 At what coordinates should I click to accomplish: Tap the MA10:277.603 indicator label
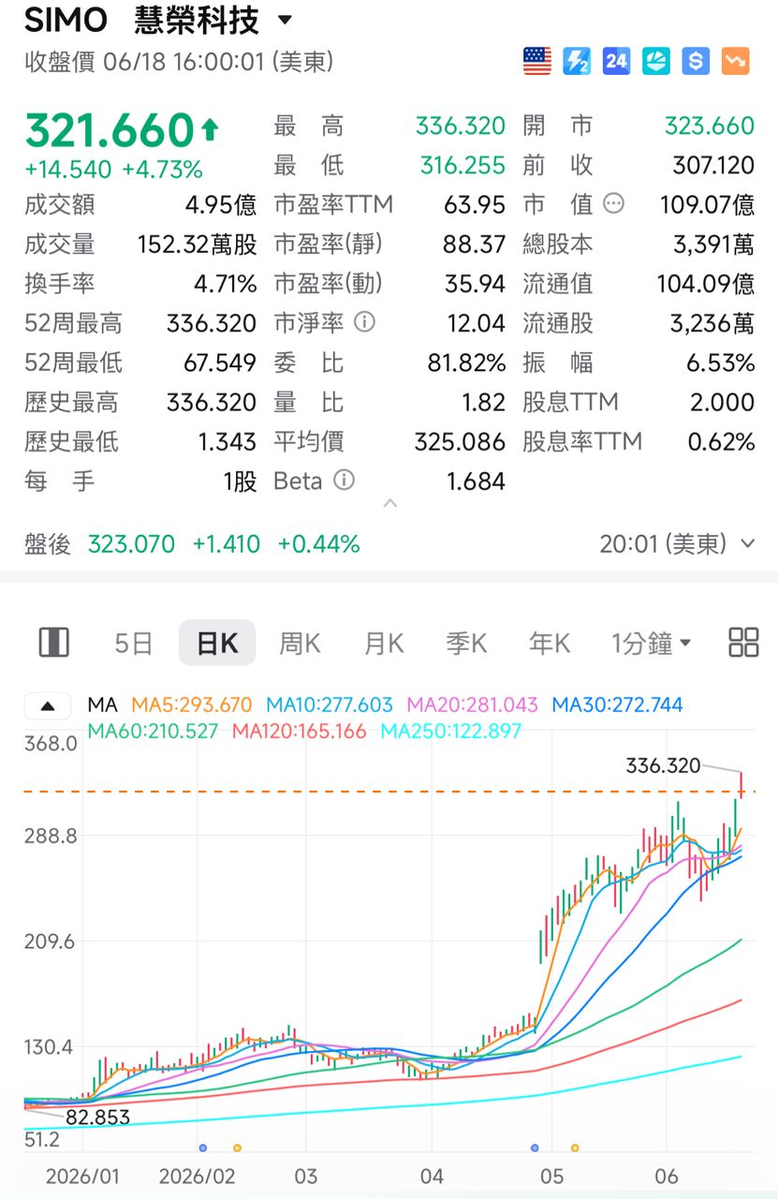click(330, 704)
